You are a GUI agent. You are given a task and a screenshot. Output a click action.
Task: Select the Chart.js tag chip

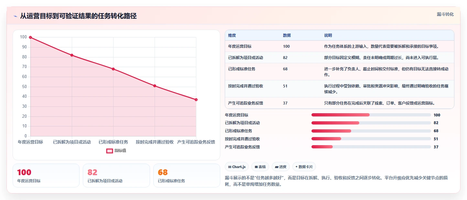(x=237, y=167)
